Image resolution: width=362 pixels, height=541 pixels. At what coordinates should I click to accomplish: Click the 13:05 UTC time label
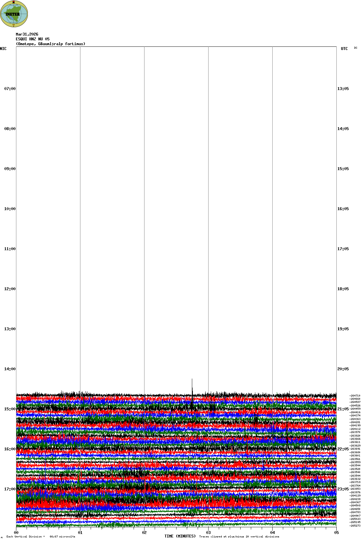343,89
